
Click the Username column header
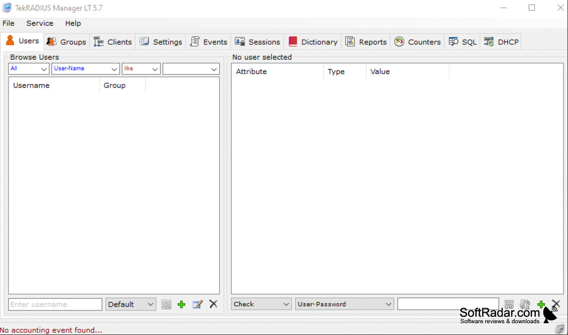pos(54,86)
